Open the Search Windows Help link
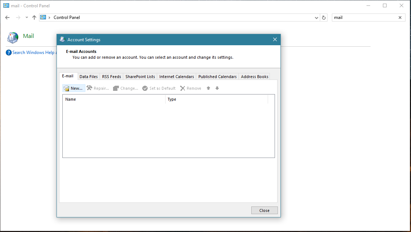 [x=33, y=53]
